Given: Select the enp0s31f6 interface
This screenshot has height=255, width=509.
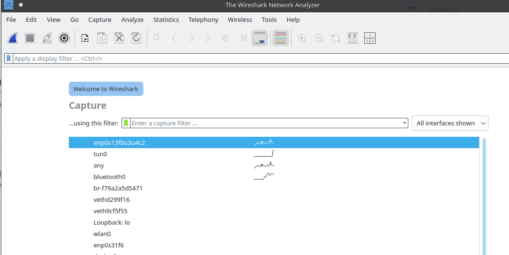Looking at the screenshot, I should click(274, 245).
